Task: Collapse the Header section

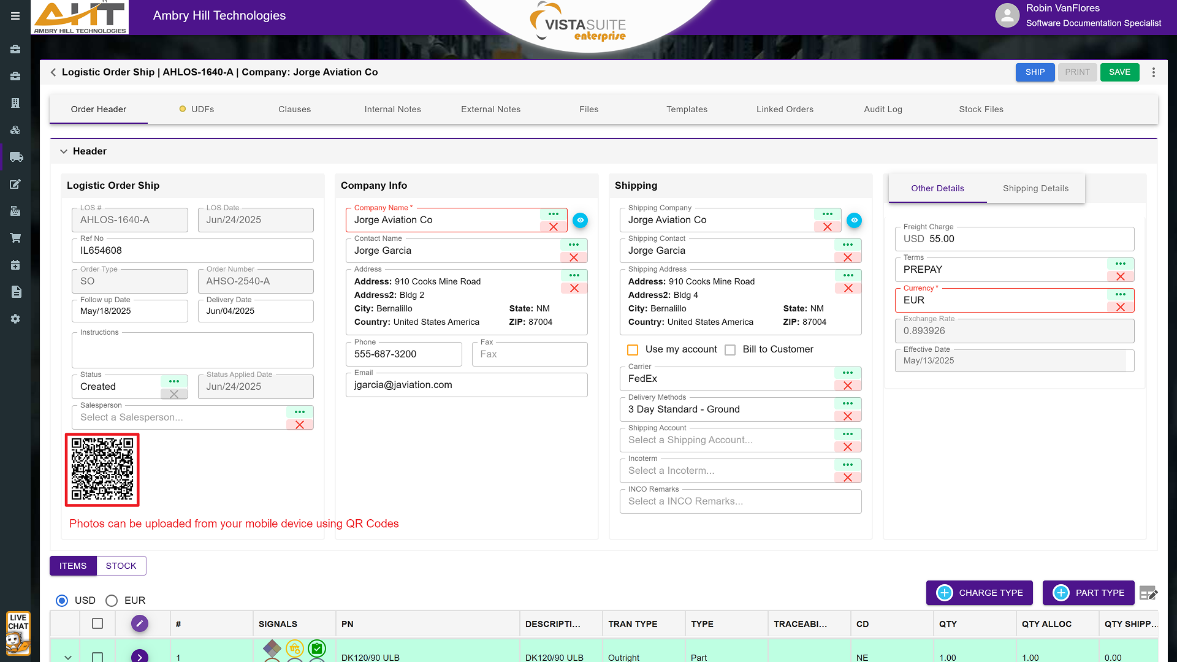Action: click(x=64, y=151)
